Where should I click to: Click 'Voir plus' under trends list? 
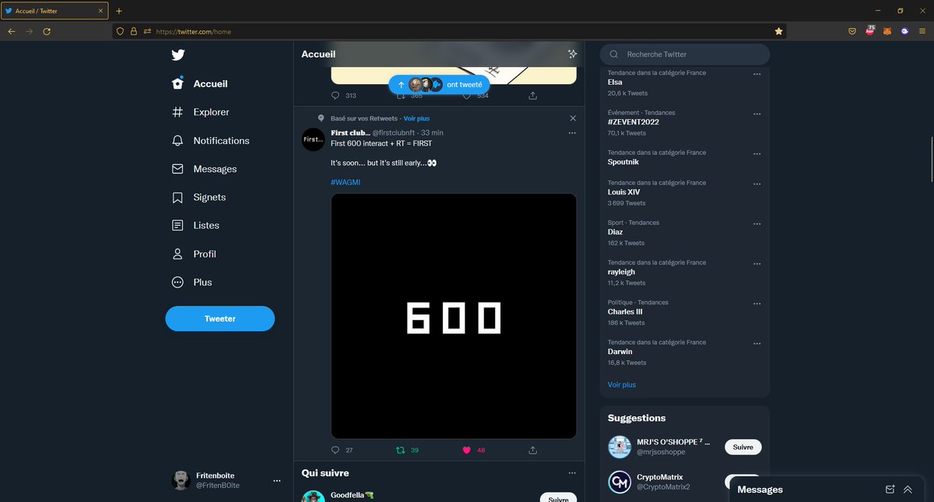(622, 385)
